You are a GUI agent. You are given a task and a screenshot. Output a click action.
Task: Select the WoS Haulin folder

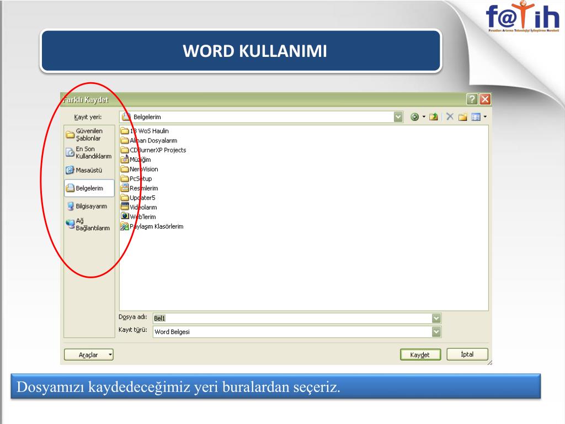(x=145, y=131)
